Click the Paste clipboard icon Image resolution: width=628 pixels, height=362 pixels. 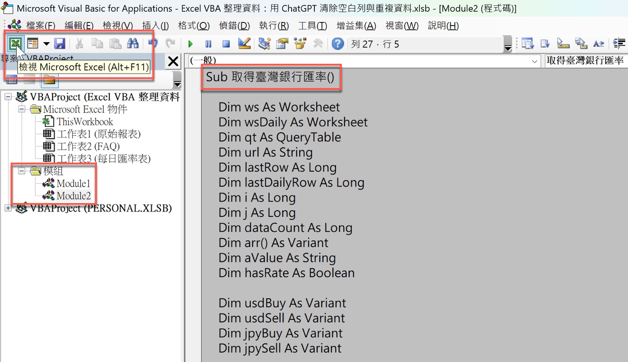115,44
